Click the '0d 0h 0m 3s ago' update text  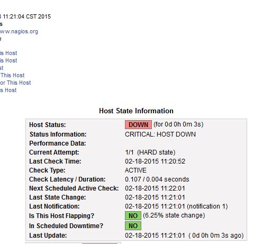coord(216,236)
